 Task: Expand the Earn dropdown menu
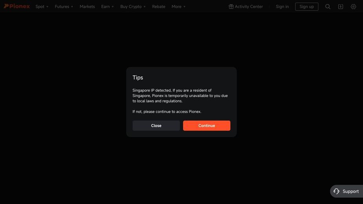108,7
